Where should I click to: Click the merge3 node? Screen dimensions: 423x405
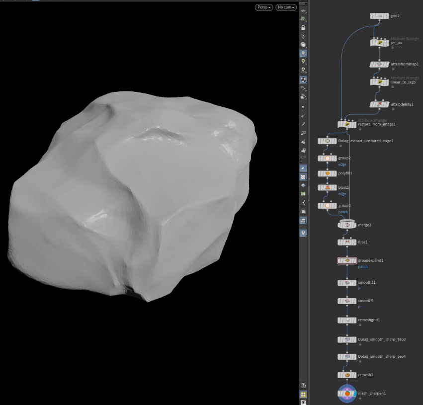(x=347, y=225)
